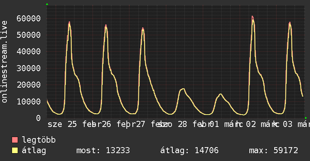Click the green arrow atop the y-axis
This screenshot has width=310, height=161.
pyautogui.click(x=47, y=4)
